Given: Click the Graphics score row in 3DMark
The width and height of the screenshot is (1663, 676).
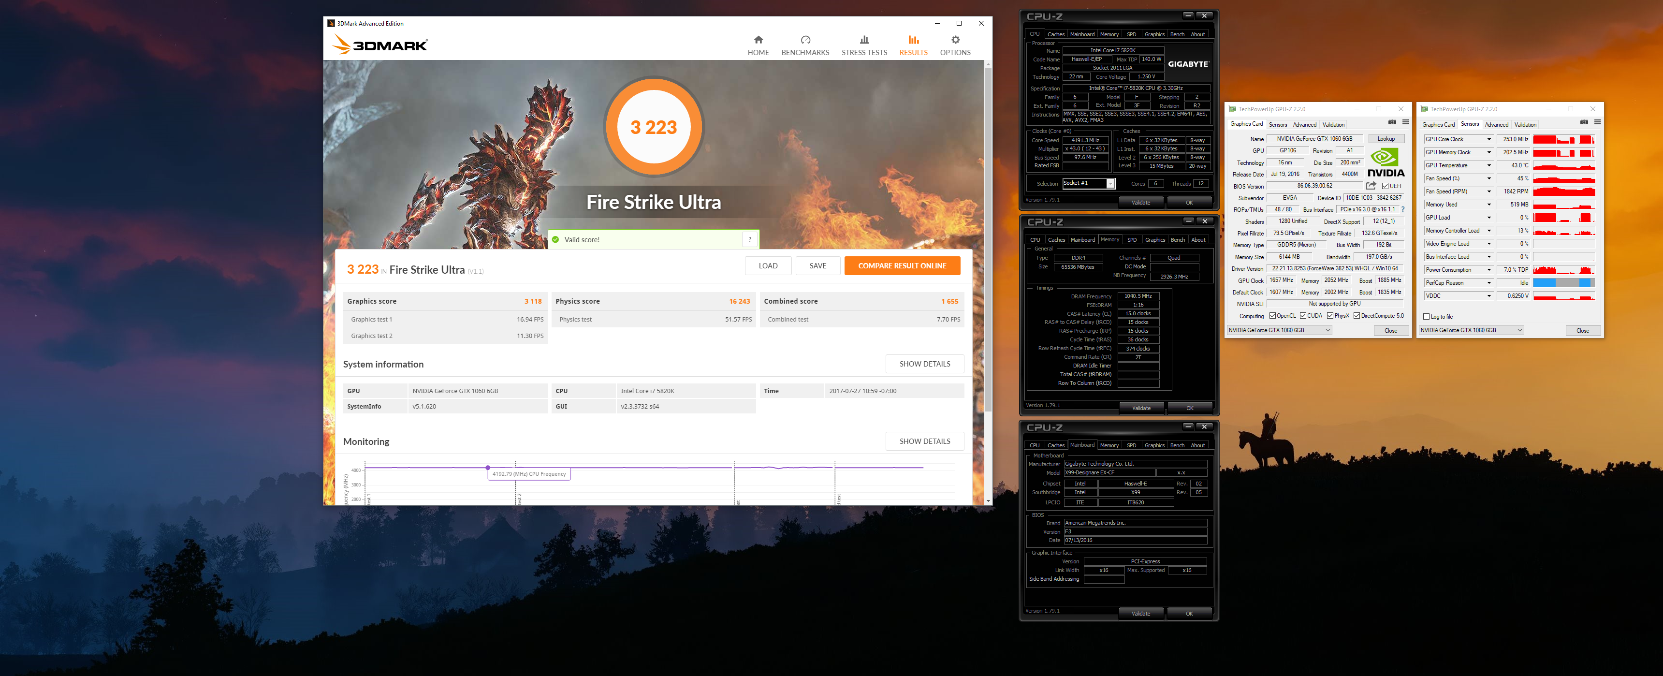Looking at the screenshot, I should pos(445,301).
